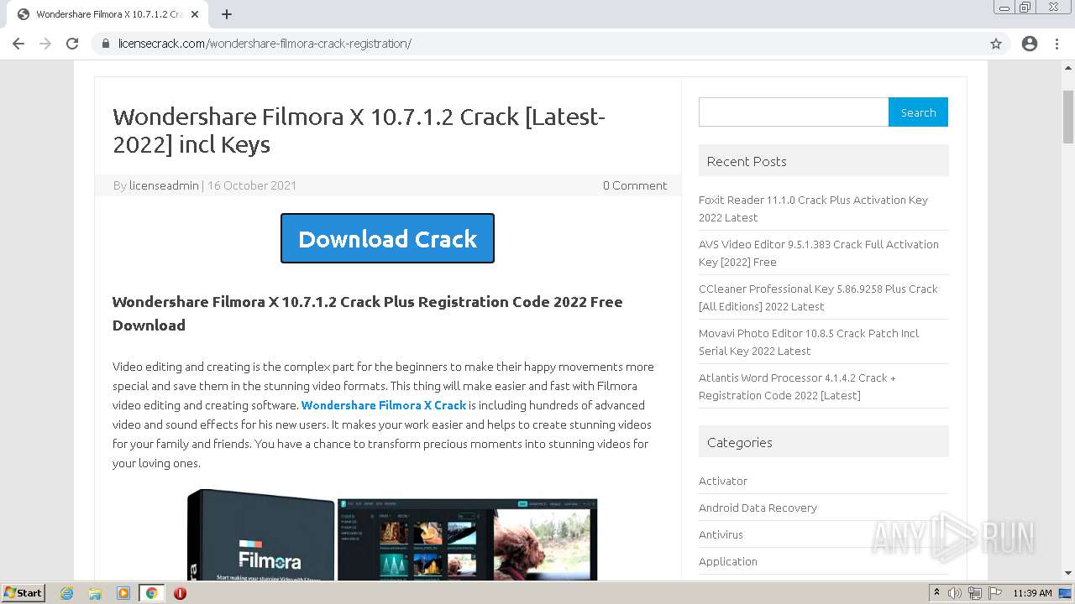Open the File Explorer folder icon in taskbar
This screenshot has width=1075, height=604.
[x=95, y=593]
